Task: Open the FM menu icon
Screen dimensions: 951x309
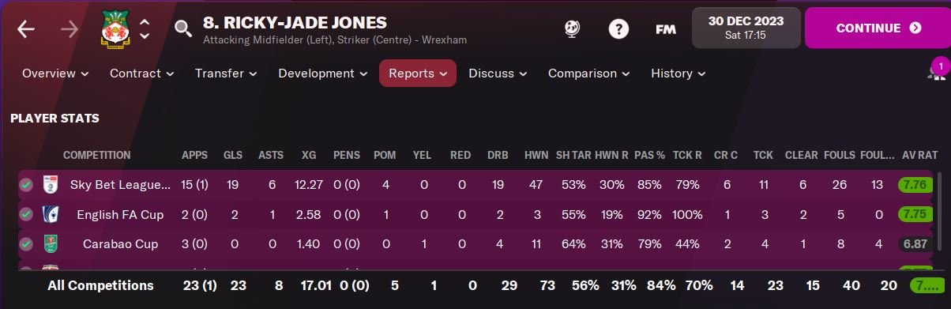Action: tap(665, 29)
